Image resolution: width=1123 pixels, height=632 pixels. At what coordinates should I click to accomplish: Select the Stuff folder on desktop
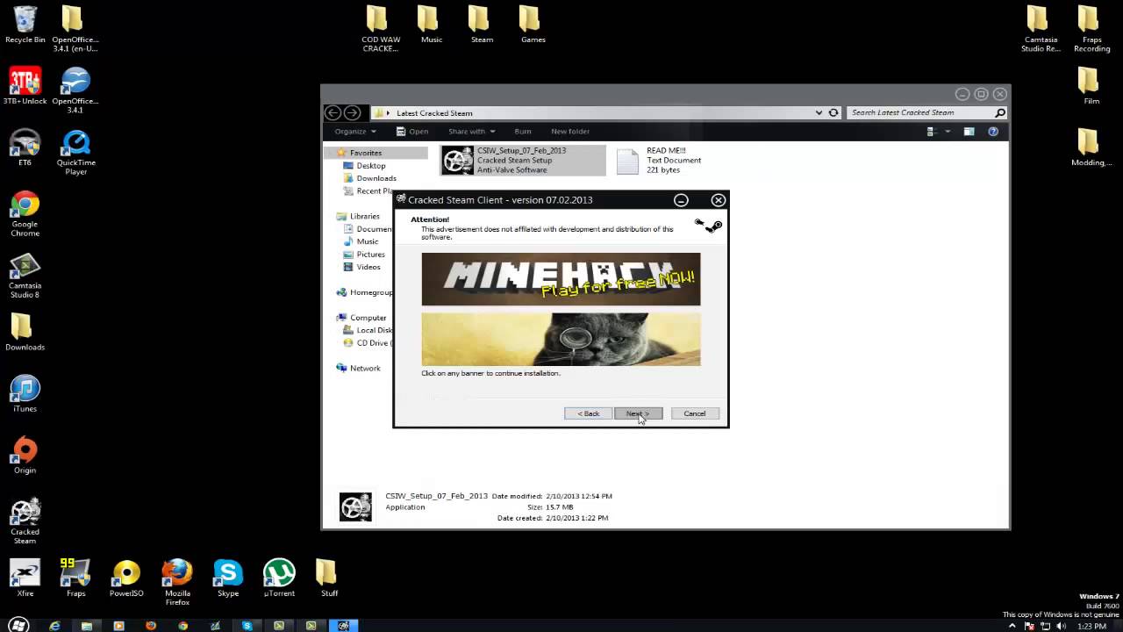coord(329,578)
